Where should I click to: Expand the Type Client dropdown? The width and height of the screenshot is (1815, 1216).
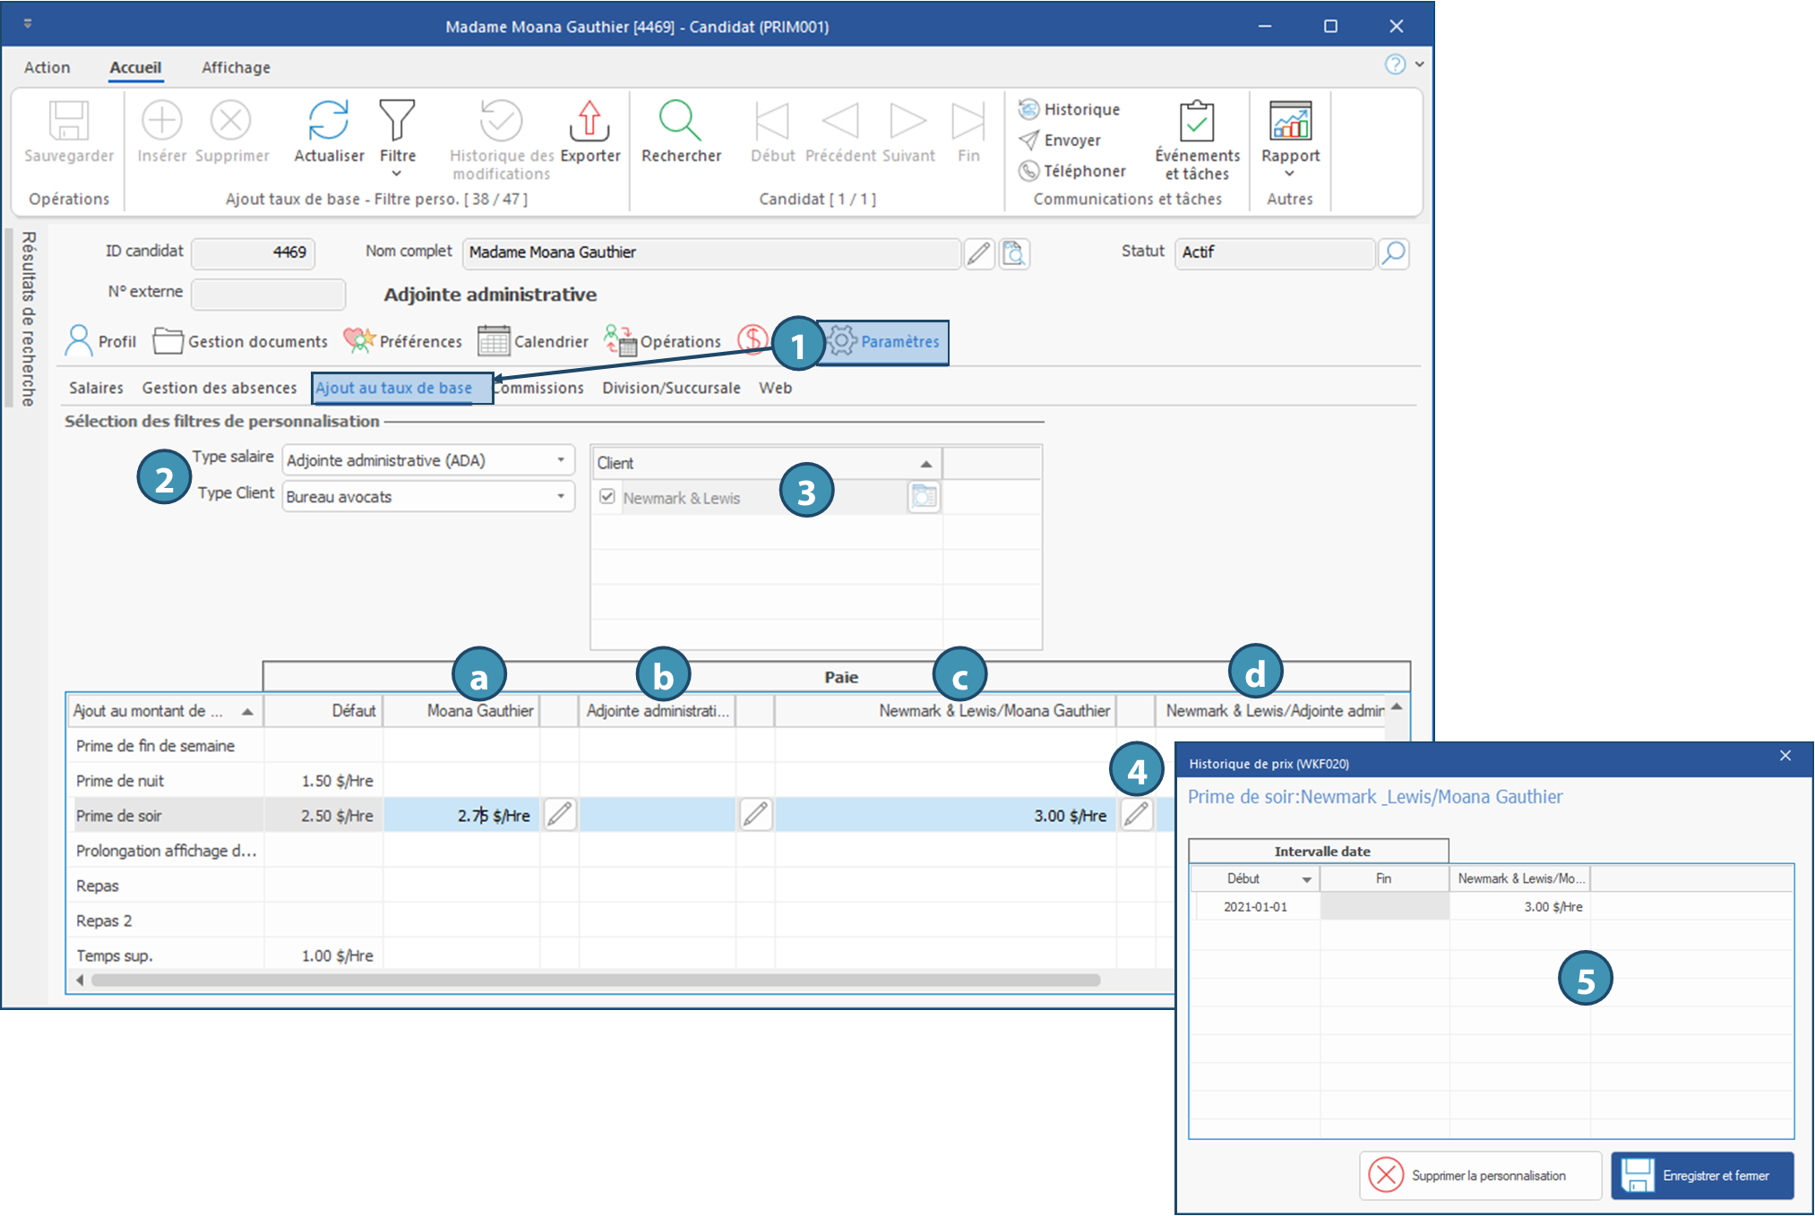pyautogui.click(x=561, y=496)
